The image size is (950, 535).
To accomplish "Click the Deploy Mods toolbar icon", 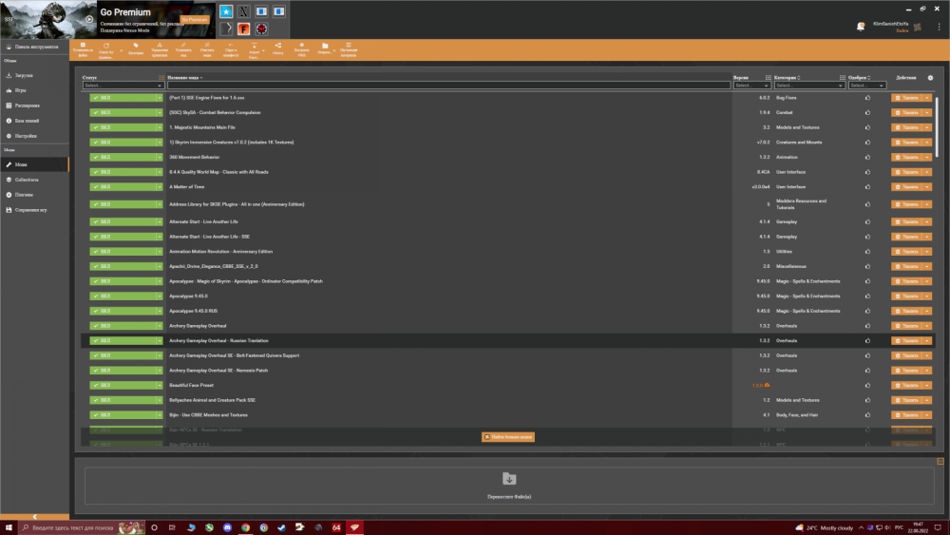I will (183, 49).
